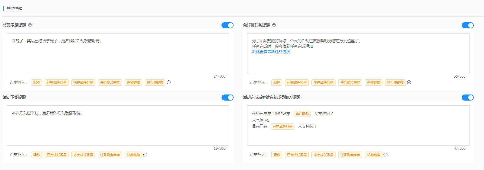Focus the 奖品不足提醒 message text area

point(118,53)
